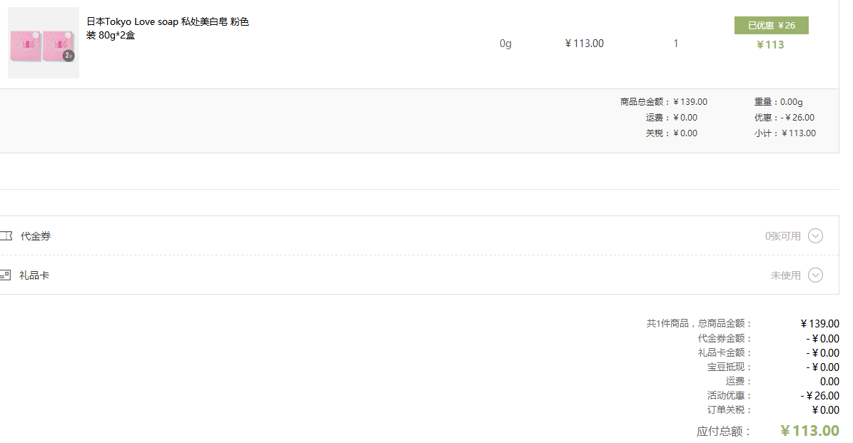853x443 pixels.
Task: Click the '0张可用' voucher availability text
Action: 783,236
